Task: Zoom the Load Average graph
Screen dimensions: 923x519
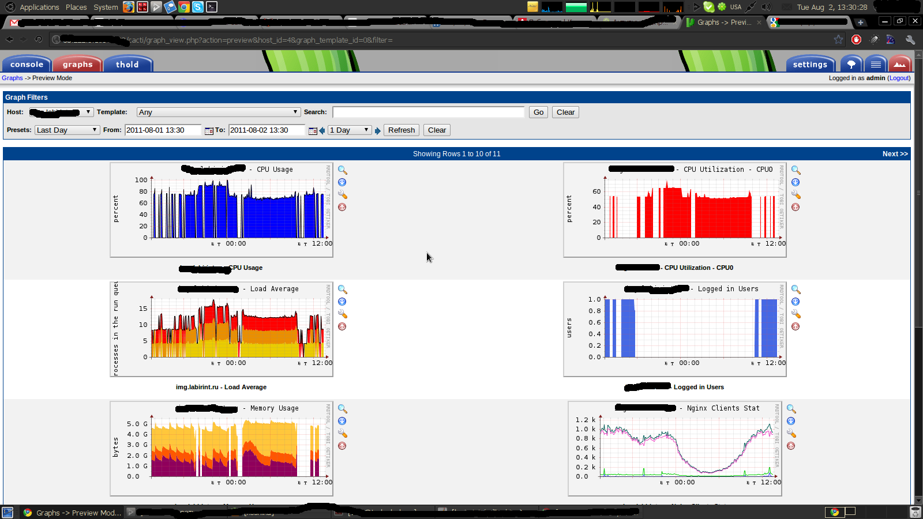Action: pyautogui.click(x=343, y=289)
